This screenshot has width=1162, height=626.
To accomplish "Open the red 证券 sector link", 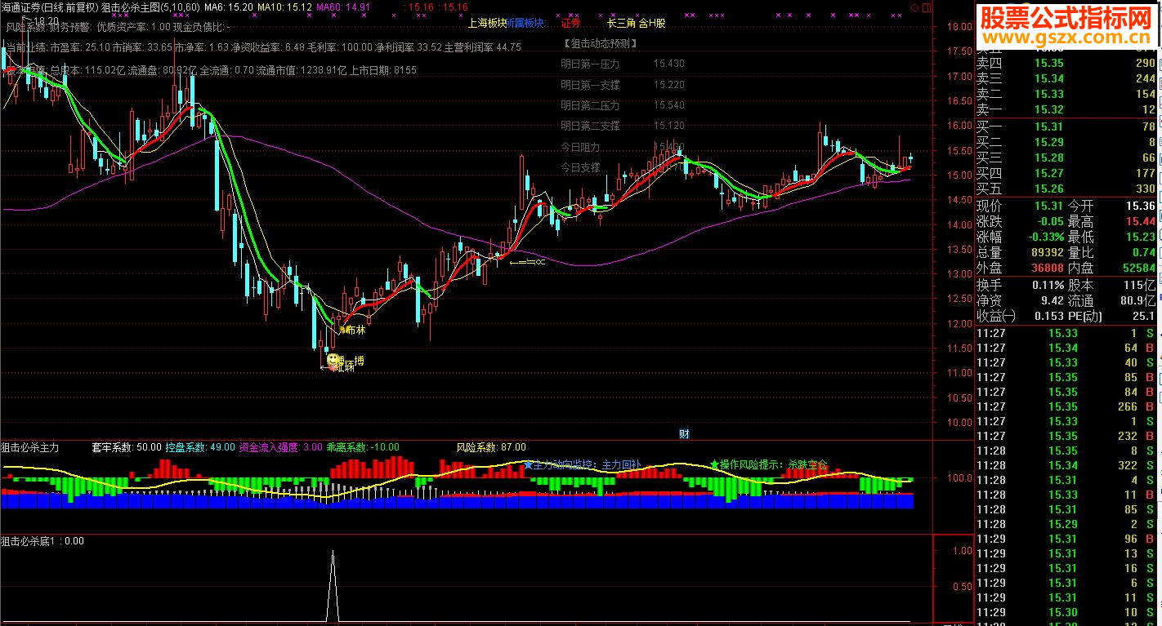I will pyautogui.click(x=570, y=23).
